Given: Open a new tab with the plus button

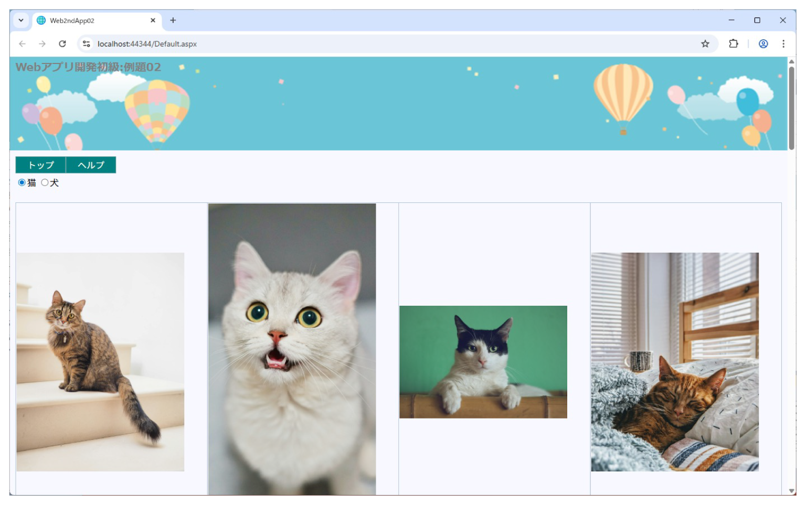Looking at the screenshot, I should tap(173, 20).
